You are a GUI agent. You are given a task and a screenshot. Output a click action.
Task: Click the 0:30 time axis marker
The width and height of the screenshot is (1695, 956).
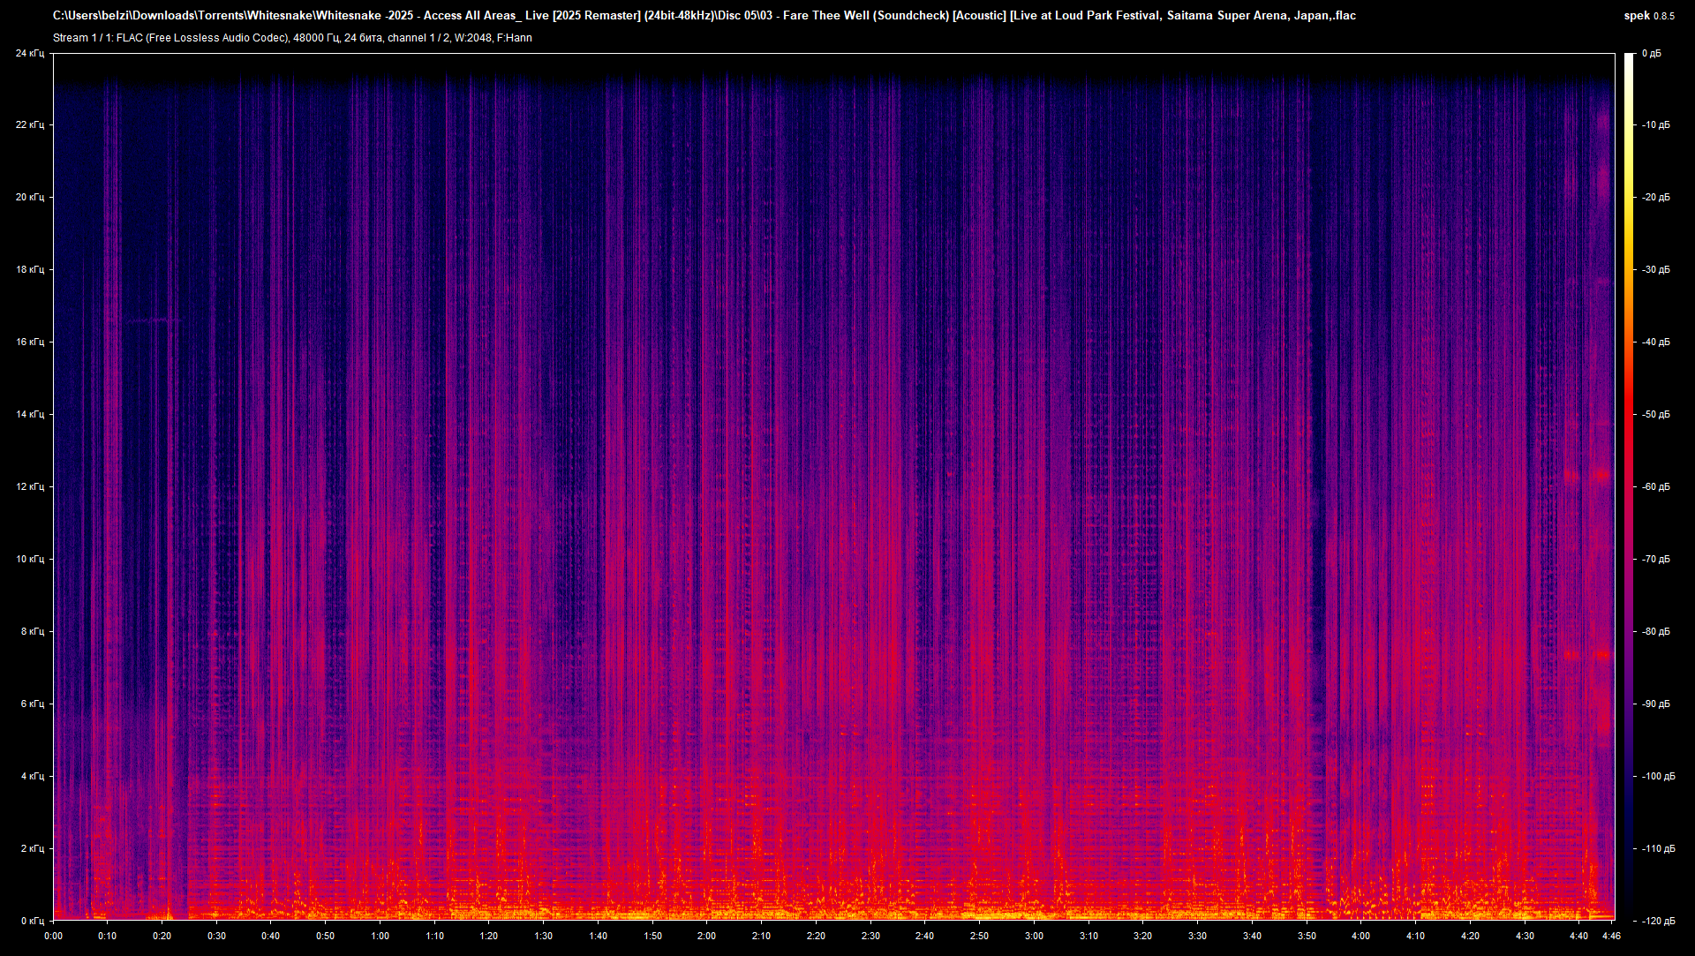click(x=216, y=936)
